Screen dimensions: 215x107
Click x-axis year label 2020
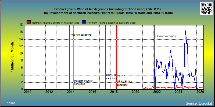point(135,91)
